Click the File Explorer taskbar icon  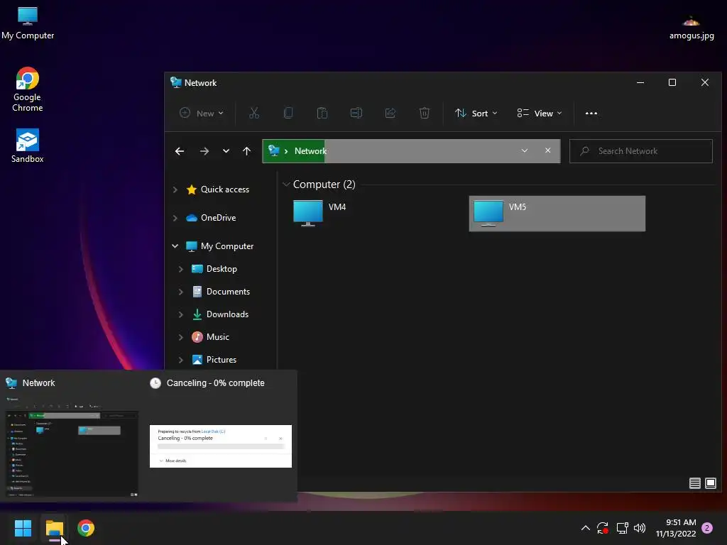(54, 528)
